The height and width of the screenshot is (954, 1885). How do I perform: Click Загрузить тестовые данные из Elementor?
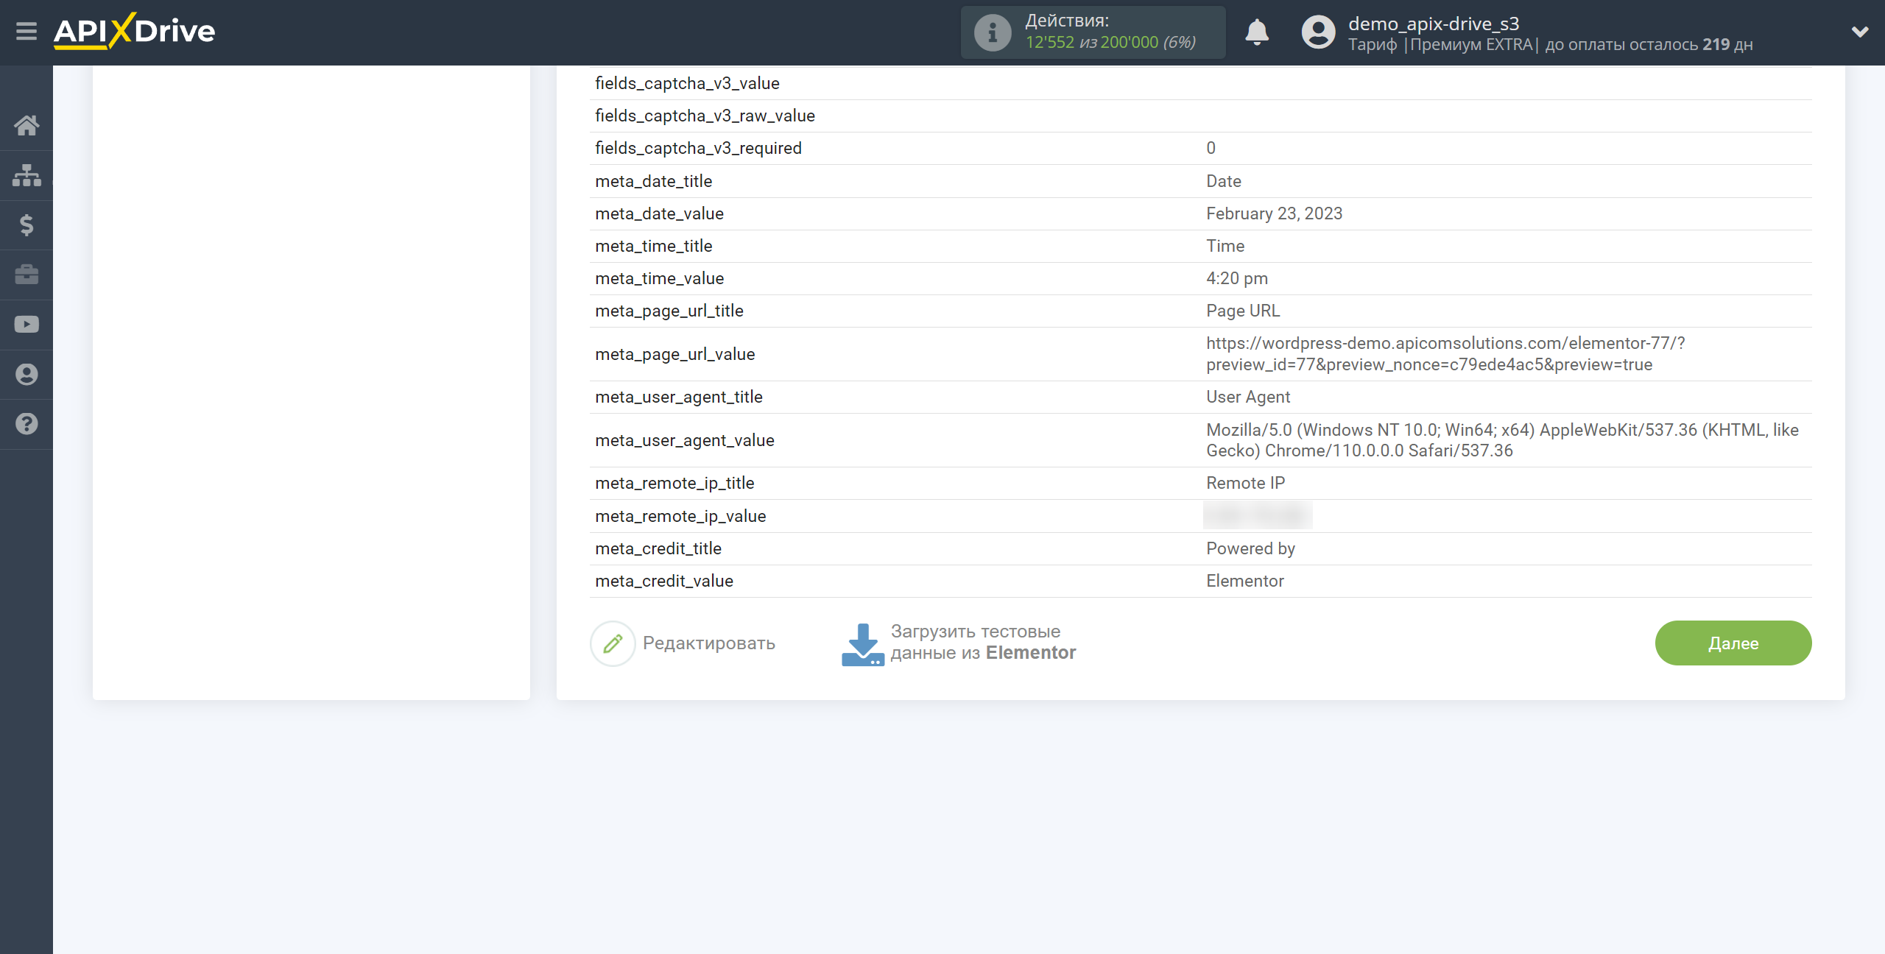pos(983,642)
